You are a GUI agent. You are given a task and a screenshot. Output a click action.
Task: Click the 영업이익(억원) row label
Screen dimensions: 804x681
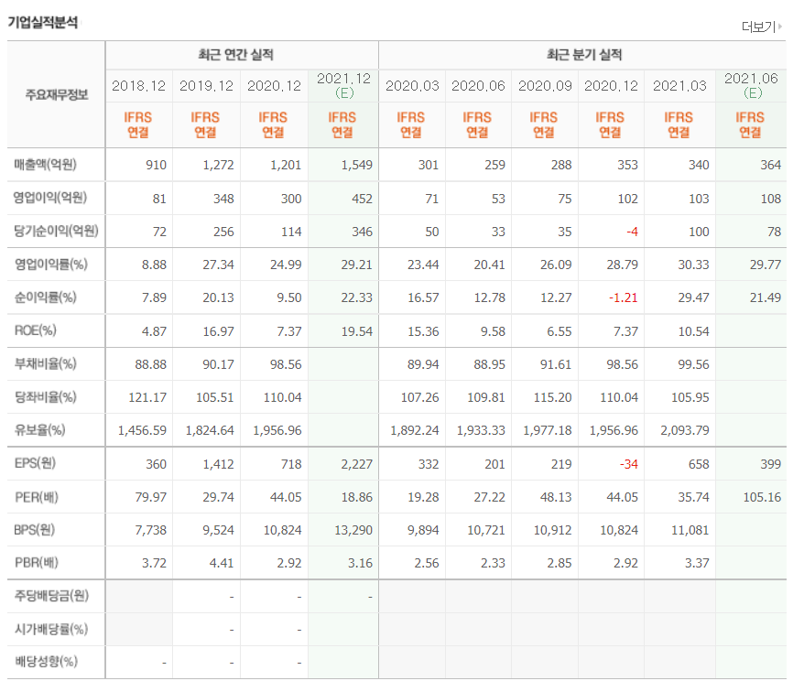(50, 198)
